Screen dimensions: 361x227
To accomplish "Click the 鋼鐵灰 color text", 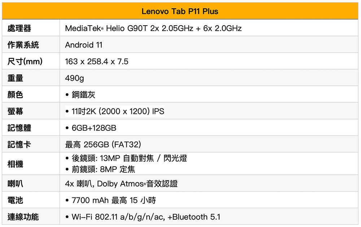I will coord(83,95).
